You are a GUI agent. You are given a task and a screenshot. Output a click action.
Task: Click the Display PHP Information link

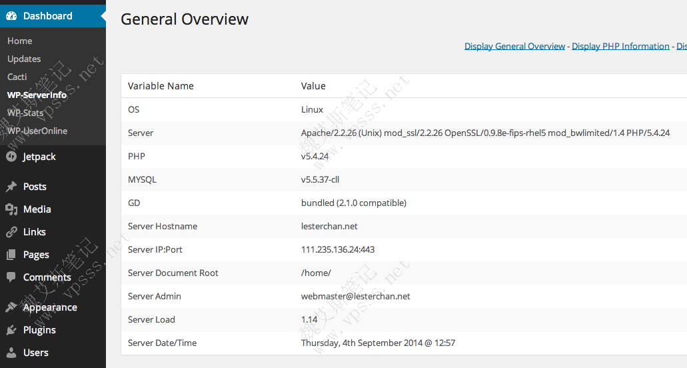click(x=620, y=47)
